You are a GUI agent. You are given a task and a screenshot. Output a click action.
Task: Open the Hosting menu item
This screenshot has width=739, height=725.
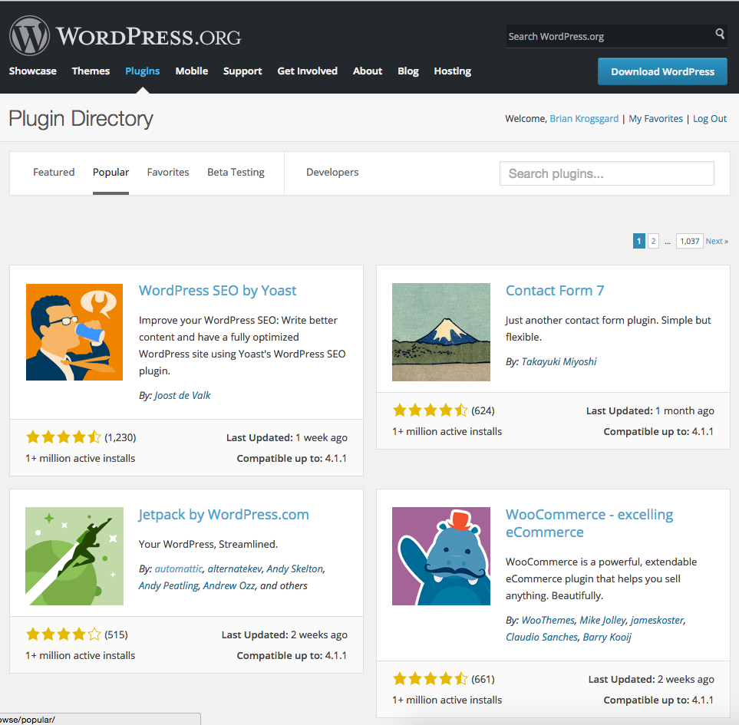pyautogui.click(x=453, y=71)
